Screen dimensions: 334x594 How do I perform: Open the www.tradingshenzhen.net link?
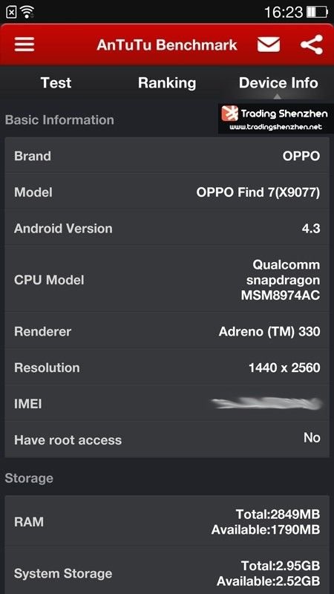(x=275, y=127)
